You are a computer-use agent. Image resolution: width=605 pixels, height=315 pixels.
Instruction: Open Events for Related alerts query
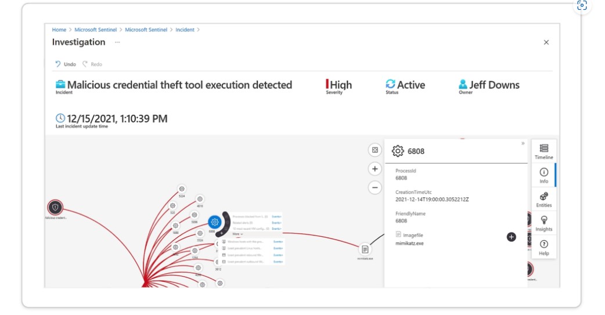click(276, 223)
